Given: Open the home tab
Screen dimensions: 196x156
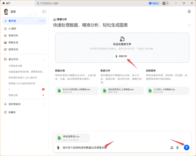Looking at the screenshot, I should 7,3.
